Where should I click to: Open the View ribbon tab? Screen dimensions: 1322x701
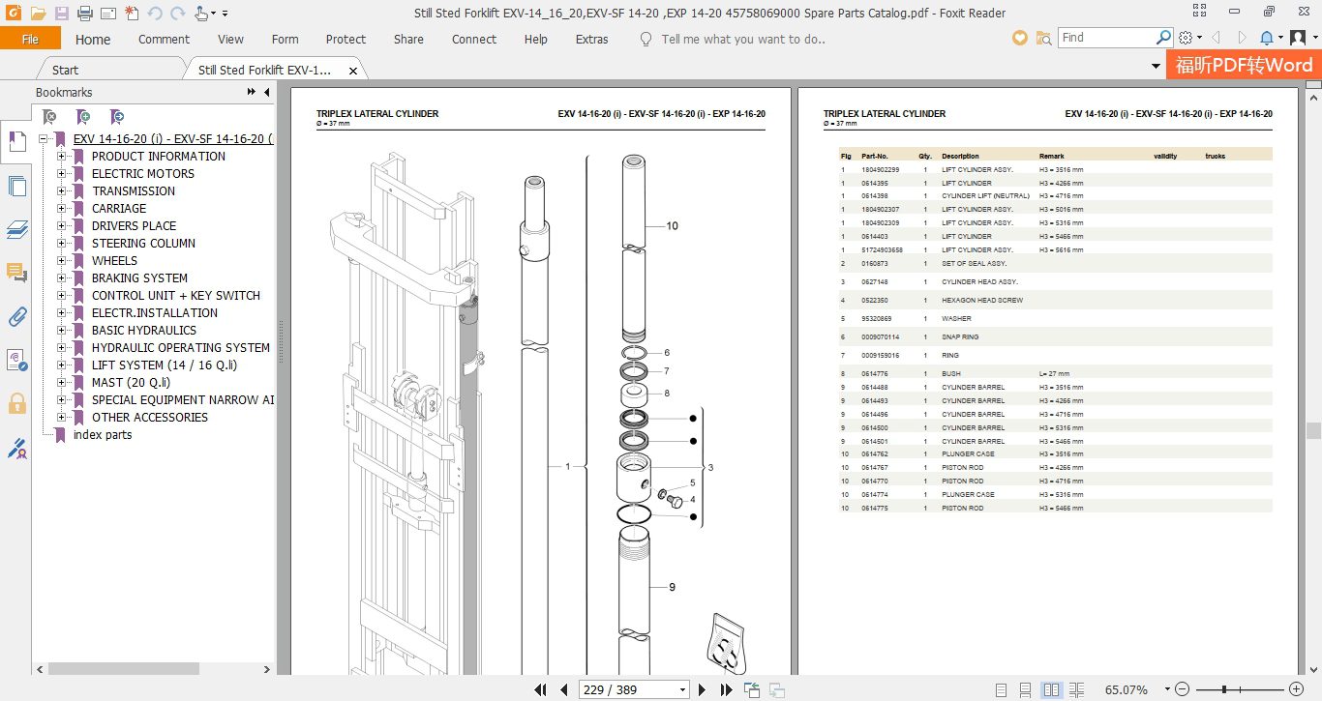coord(230,40)
